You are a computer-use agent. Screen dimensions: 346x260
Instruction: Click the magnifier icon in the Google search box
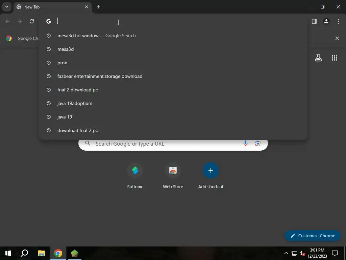pos(88,143)
